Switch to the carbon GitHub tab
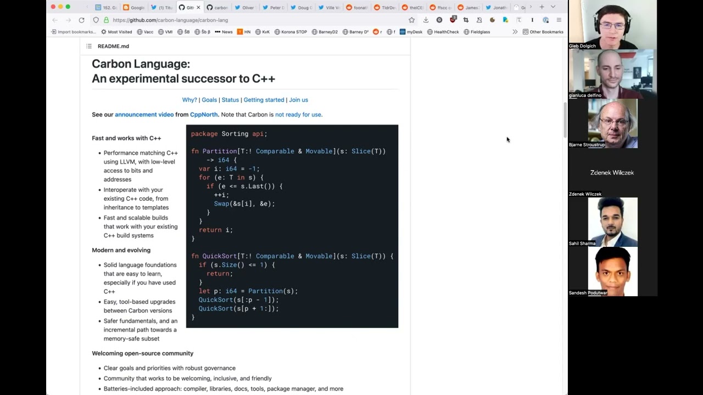Screen dimensions: 703x395 [217, 7]
